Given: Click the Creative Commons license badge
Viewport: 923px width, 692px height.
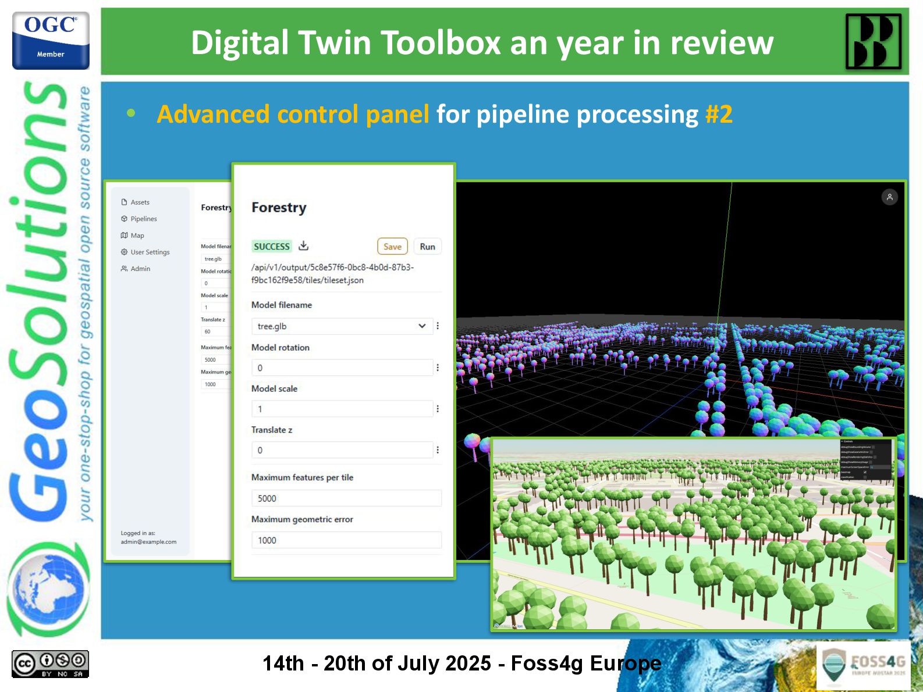Looking at the screenshot, I should pos(50,664).
